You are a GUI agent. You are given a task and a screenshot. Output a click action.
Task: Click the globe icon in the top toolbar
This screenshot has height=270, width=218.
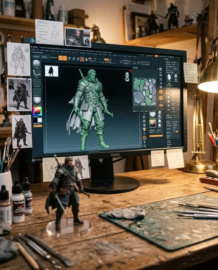pyautogui.click(x=86, y=59)
